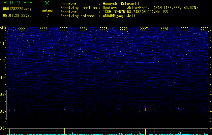Click the 1.0 kHz frequency label
This screenshot has height=135, width=212.
3,61
